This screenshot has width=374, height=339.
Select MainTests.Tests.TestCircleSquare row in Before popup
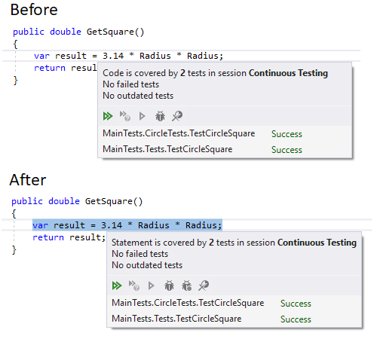click(x=225, y=149)
